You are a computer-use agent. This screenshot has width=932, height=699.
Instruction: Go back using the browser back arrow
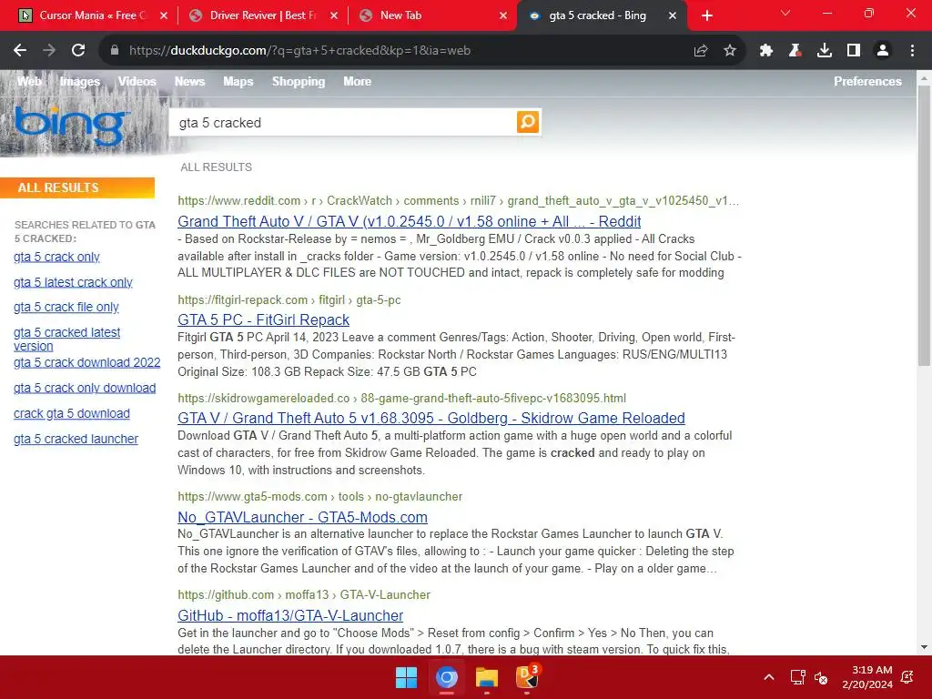pos(20,51)
